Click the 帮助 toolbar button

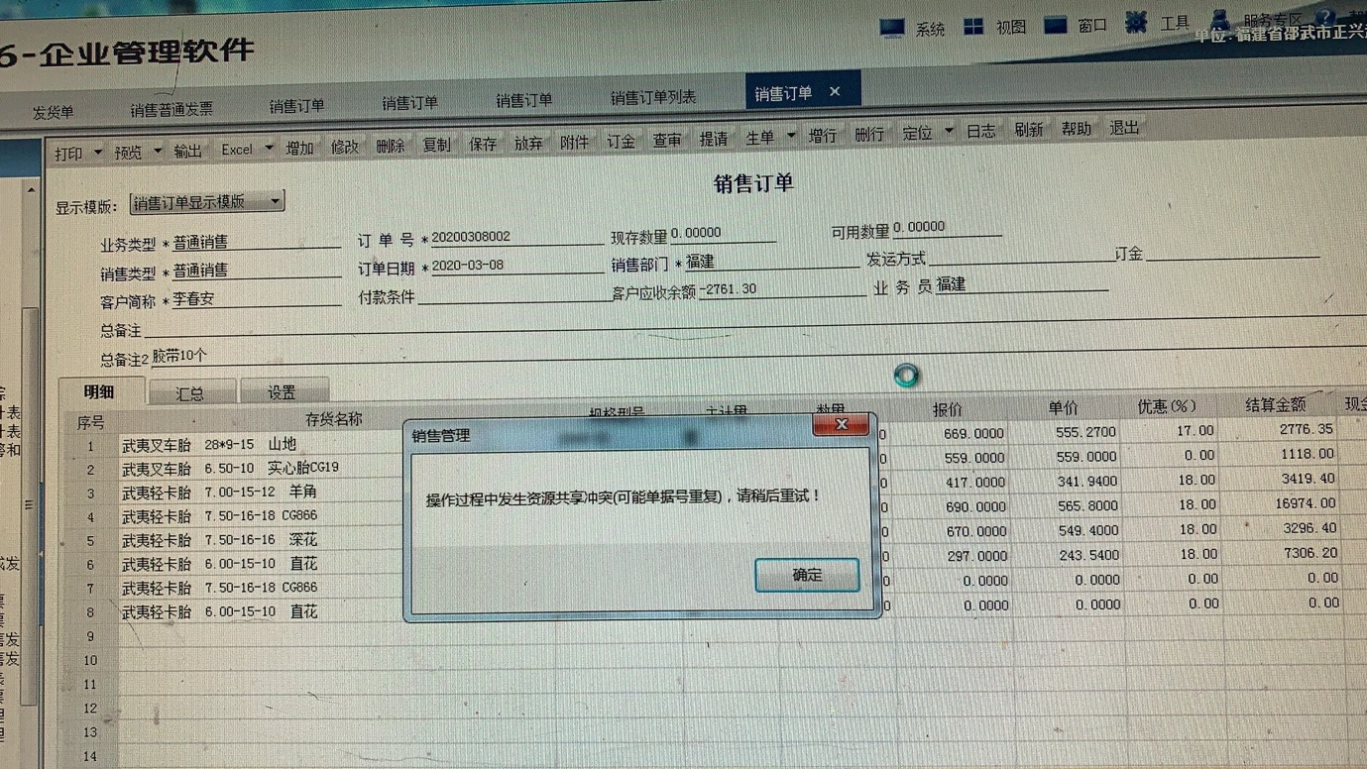(x=1077, y=129)
